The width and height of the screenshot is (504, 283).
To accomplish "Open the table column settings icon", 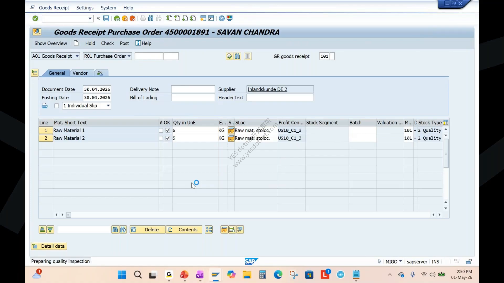I will (x=446, y=122).
